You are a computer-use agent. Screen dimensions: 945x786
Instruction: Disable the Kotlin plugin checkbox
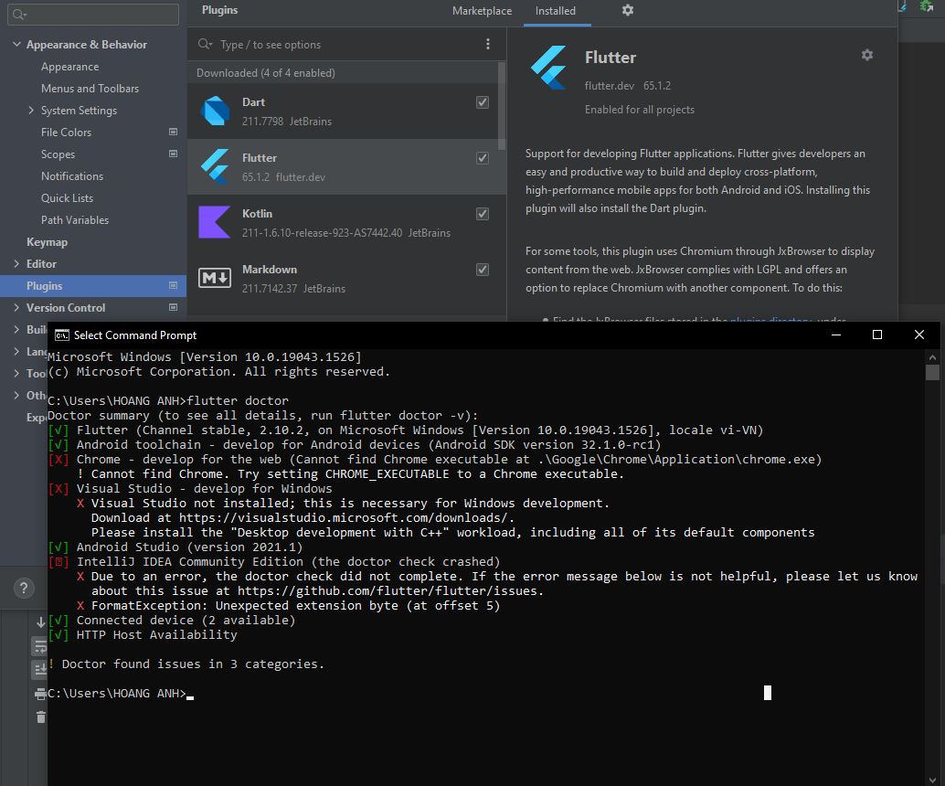click(482, 213)
